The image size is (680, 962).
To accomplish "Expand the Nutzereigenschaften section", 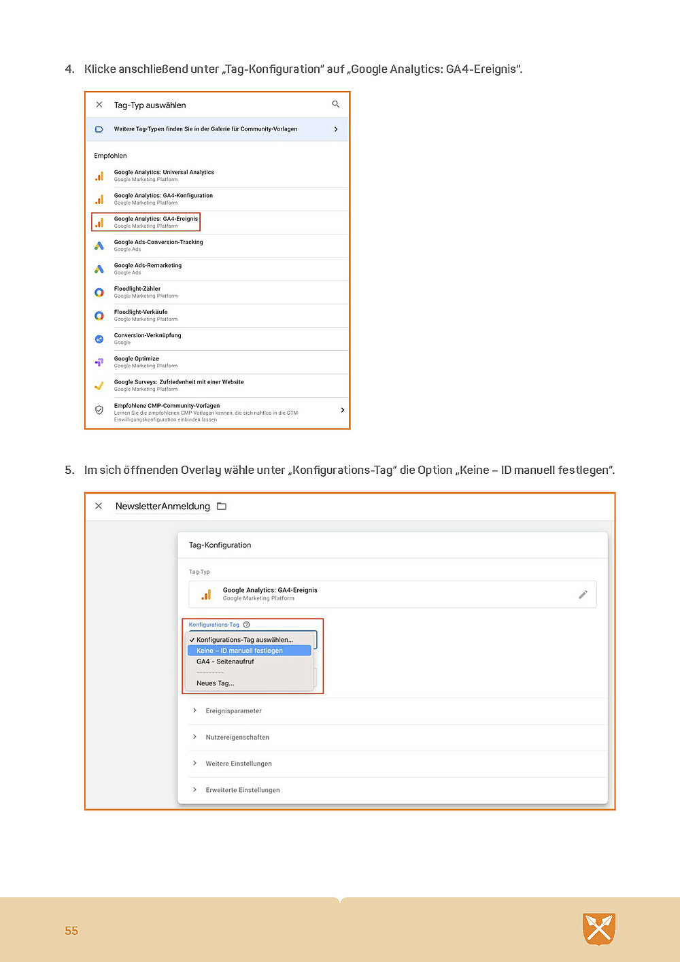I will coord(398,738).
